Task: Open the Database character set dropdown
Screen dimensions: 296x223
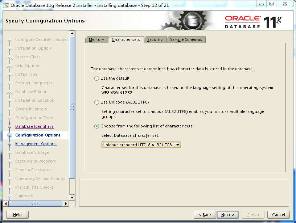Action: click(x=177, y=145)
